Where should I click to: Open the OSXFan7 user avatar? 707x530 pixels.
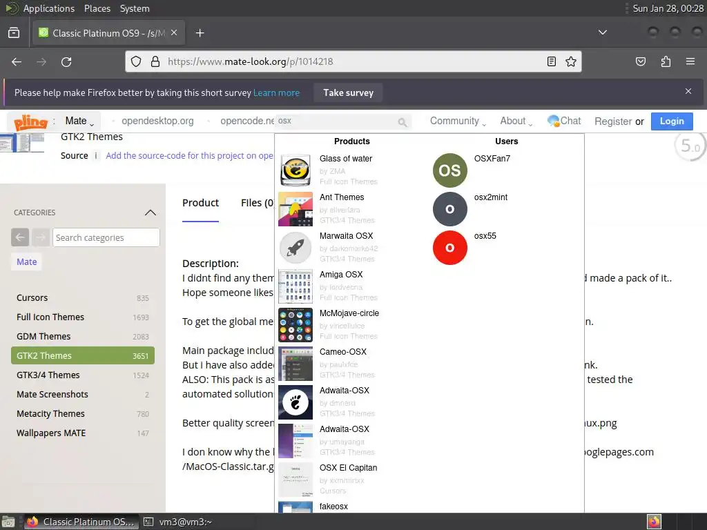pyautogui.click(x=449, y=170)
